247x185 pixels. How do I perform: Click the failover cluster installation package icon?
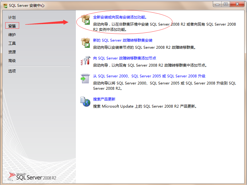[x=85, y=43]
